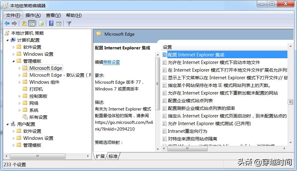The width and height of the screenshot is (297, 171).
Task: Click the settings list horizontal scrollbar thumb
Action: (x=187, y=148)
